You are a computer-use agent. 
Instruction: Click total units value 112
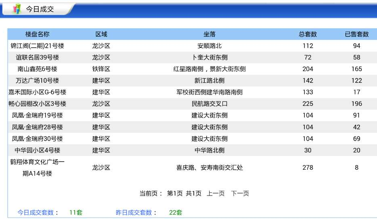308,46
